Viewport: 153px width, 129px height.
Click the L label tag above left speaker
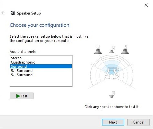click(98, 47)
